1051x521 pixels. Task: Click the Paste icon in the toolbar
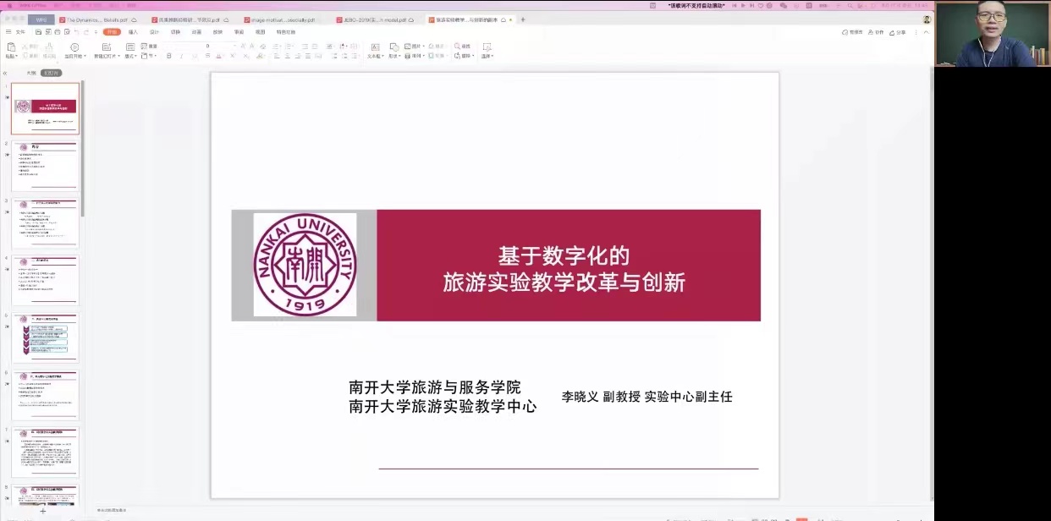point(10,47)
